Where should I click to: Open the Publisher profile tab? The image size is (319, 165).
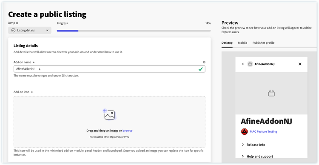tap(263, 43)
